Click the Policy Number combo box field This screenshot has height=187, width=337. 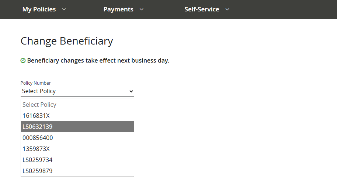pyautogui.click(x=74, y=91)
